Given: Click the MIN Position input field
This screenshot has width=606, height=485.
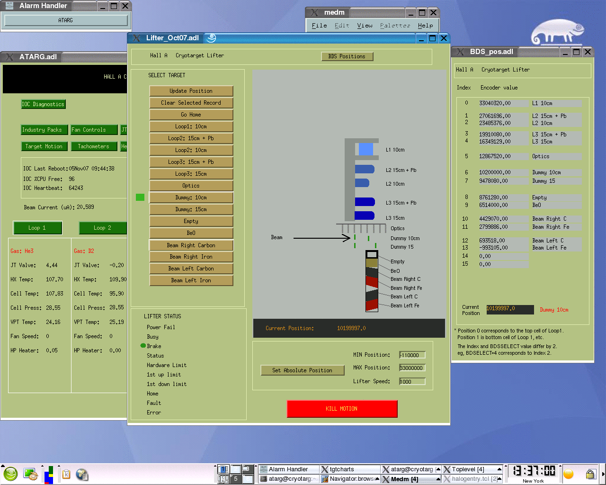Looking at the screenshot, I should (412, 355).
